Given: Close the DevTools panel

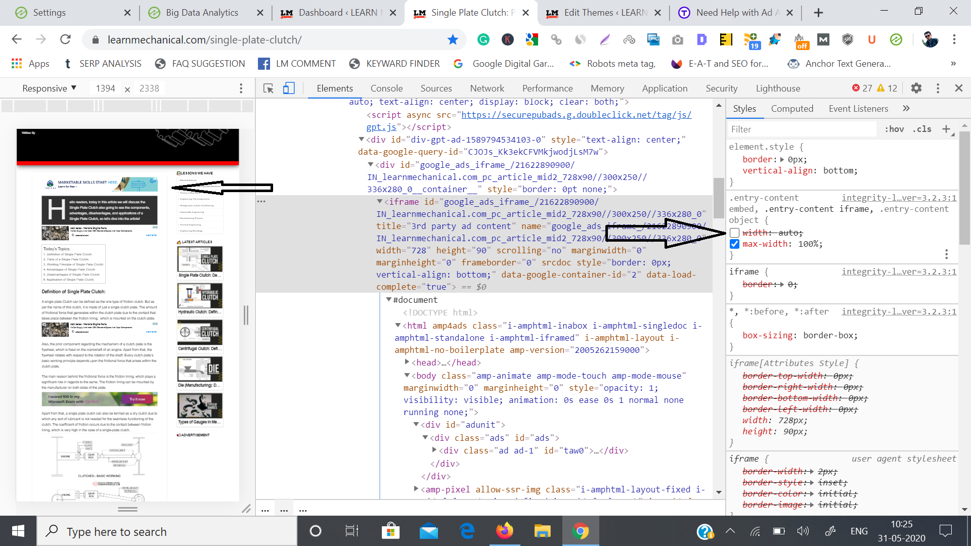Looking at the screenshot, I should click(958, 88).
